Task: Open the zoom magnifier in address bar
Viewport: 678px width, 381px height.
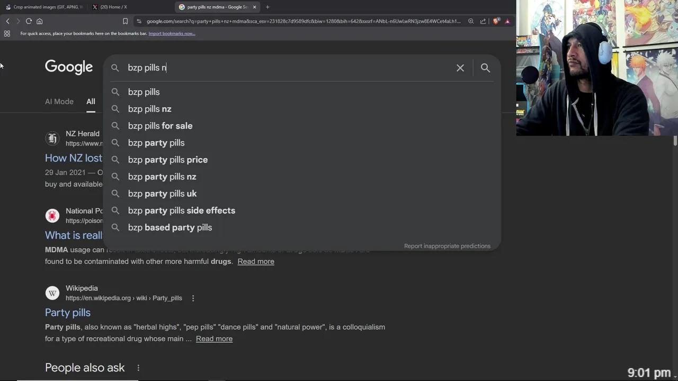Action: click(x=471, y=21)
